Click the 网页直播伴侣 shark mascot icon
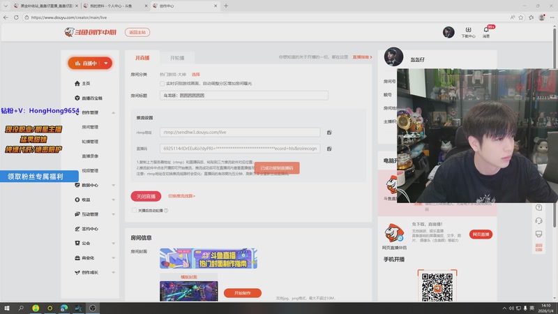558x314 pixels. [394, 233]
